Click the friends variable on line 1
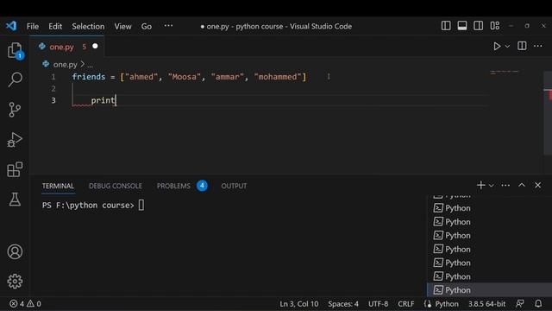The image size is (552, 311). click(89, 77)
